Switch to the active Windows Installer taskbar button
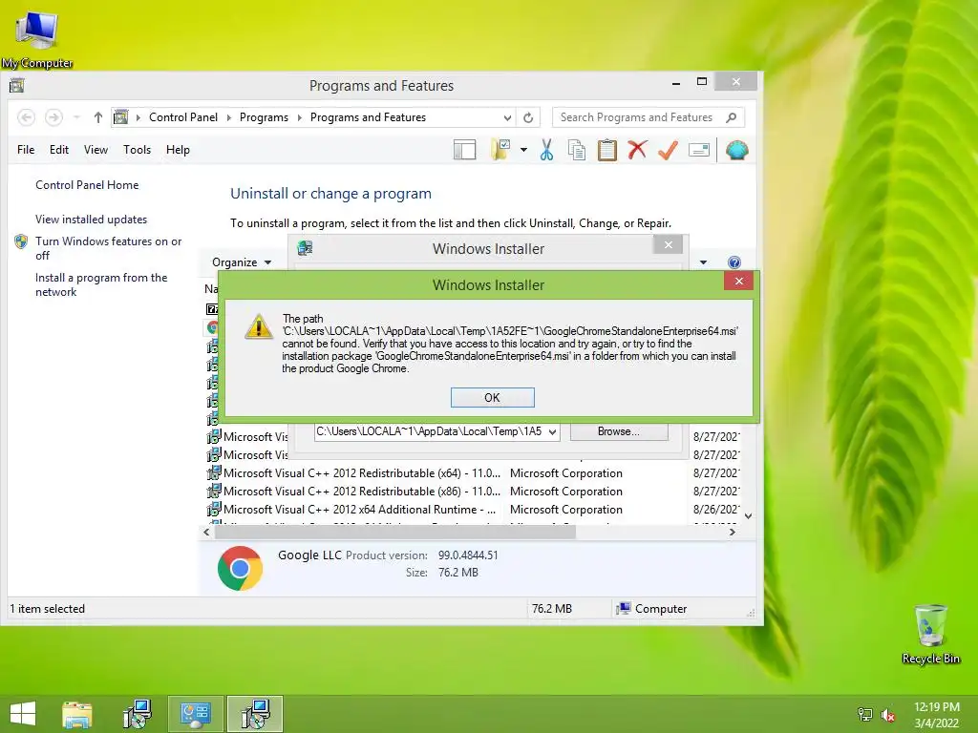Screen dimensions: 978x733 255,714
